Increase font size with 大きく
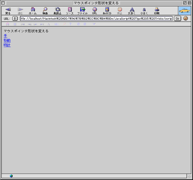Screen dimensions: 193x180 click(132, 11)
